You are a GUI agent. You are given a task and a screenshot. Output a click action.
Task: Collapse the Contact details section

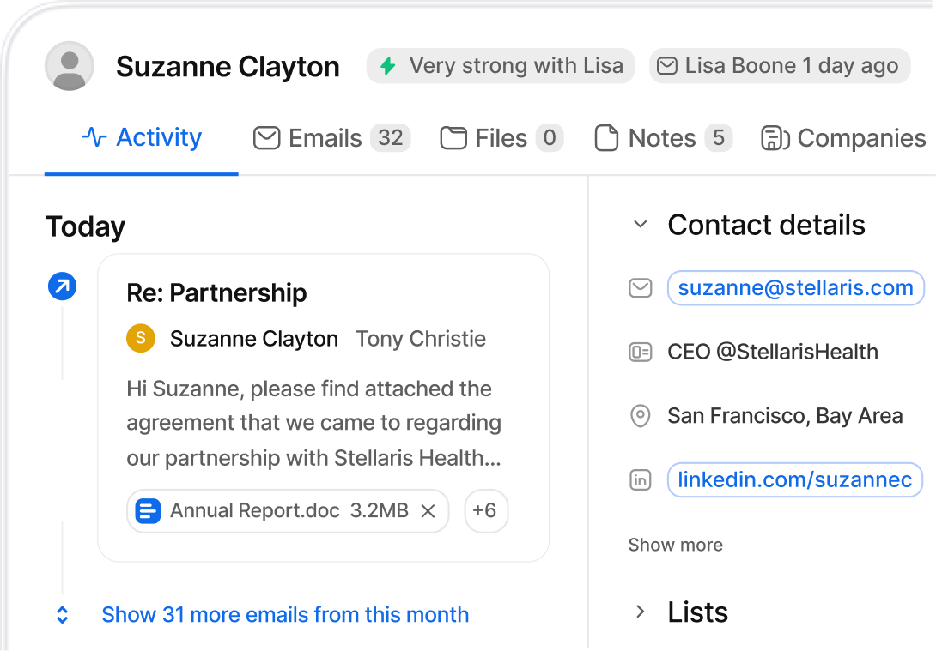coord(640,225)
